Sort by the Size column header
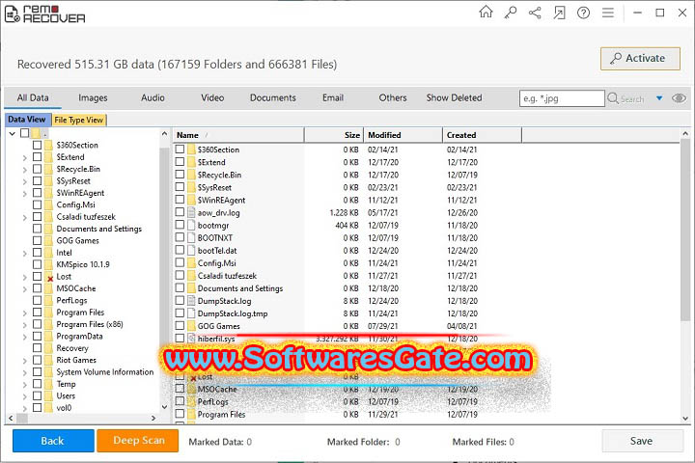695x463 pixels. [x=333, y=135]
